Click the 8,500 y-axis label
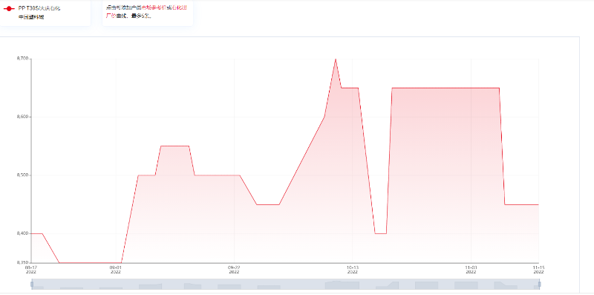 pyautogui.click(x=23, y=175)
